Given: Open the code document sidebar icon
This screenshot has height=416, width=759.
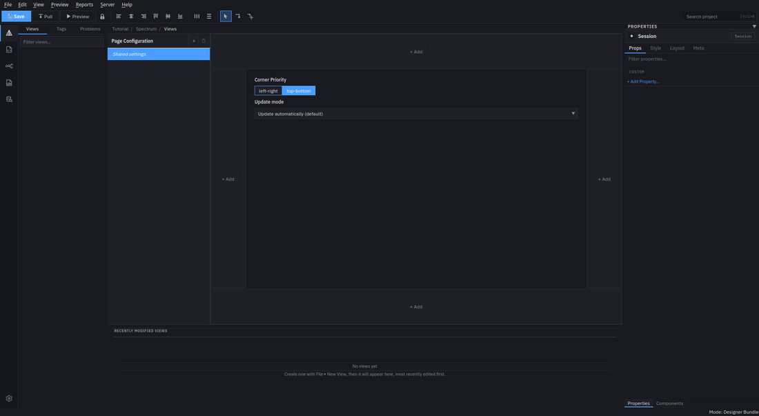Looking at the screenshot, I should (9, 50).
